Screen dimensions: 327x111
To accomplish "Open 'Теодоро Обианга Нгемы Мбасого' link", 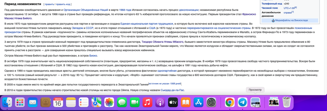I will [162, 42].
